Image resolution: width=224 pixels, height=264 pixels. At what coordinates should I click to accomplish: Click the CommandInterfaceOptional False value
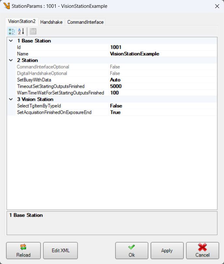163,67
